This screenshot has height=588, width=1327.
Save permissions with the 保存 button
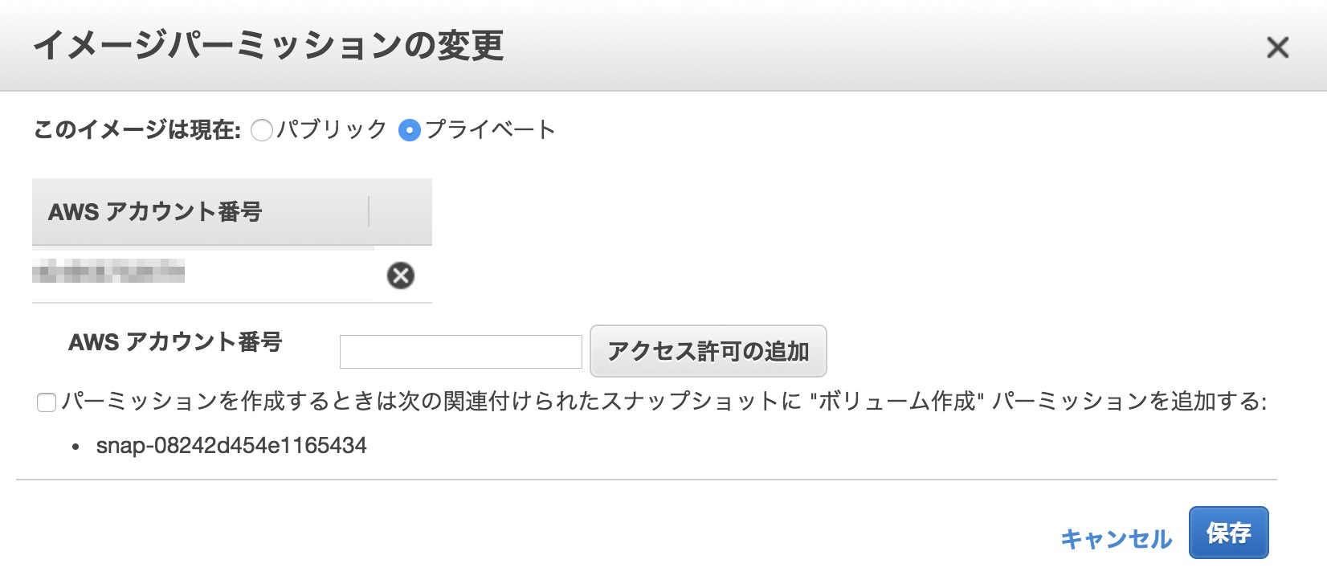point(1231,532)
